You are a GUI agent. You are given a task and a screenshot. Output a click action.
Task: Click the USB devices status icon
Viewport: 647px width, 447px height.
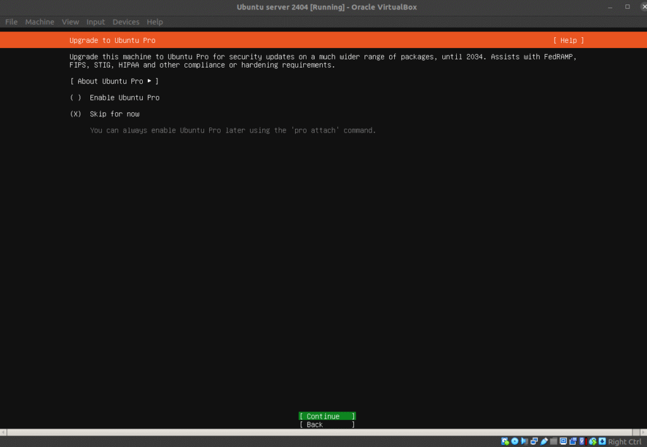tap(545, 441)
